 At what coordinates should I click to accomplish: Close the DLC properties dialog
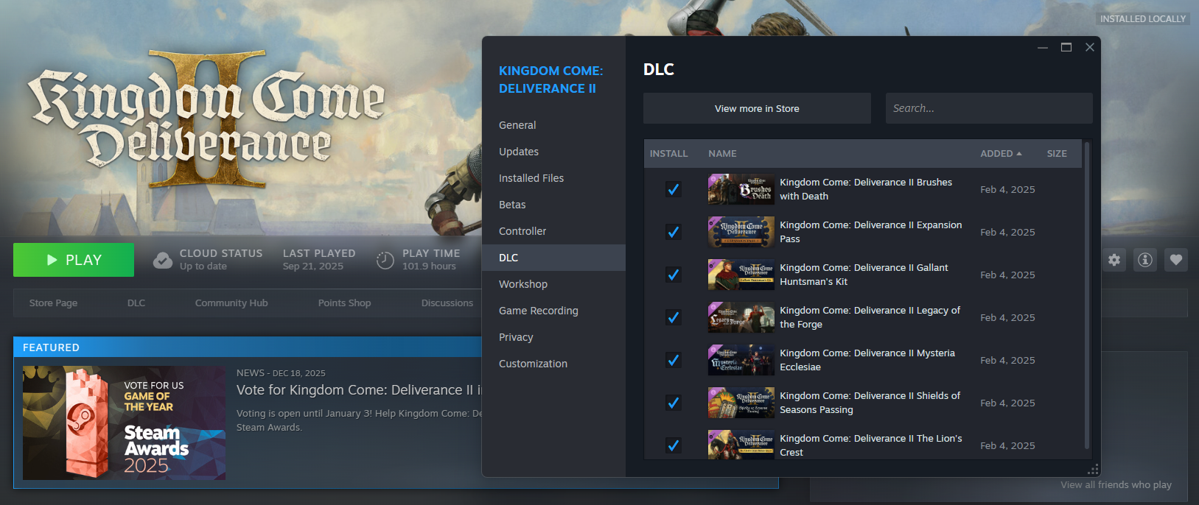1090,47
